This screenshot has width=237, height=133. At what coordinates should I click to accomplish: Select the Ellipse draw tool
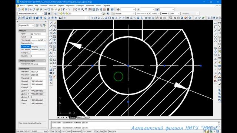click(51, 53)
